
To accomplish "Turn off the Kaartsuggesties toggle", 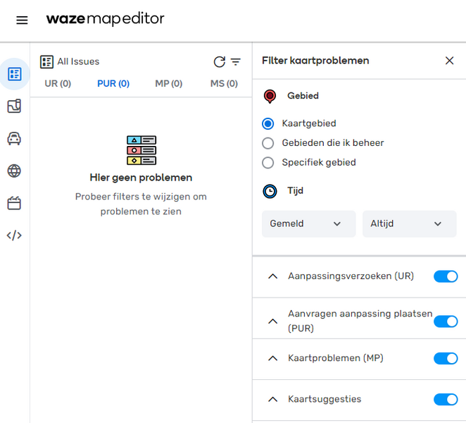I will [446, 400].
